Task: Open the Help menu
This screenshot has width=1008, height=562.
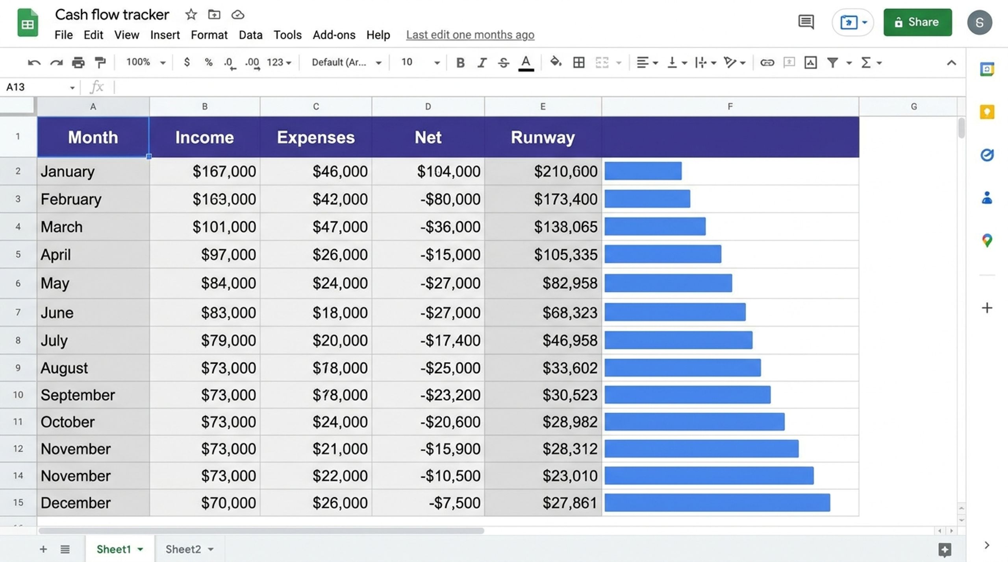Action: click(378, 35)
